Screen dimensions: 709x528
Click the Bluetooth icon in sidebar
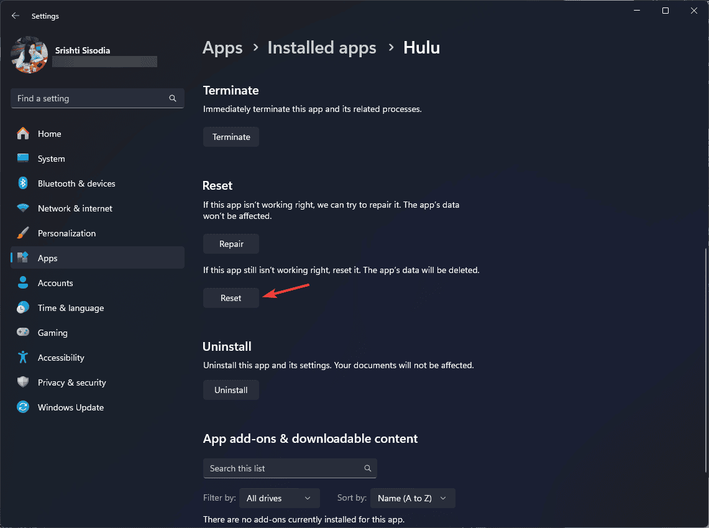23,183
